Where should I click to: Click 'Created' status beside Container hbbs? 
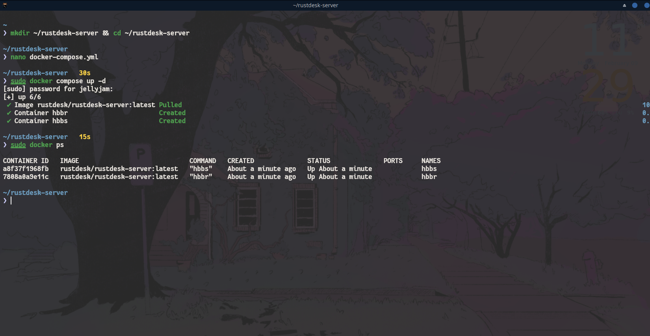point(172,121)
